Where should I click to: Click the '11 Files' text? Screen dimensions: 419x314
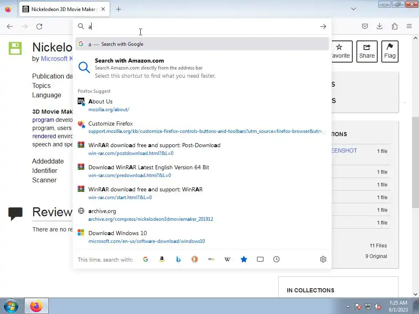(x=378, y=246)
